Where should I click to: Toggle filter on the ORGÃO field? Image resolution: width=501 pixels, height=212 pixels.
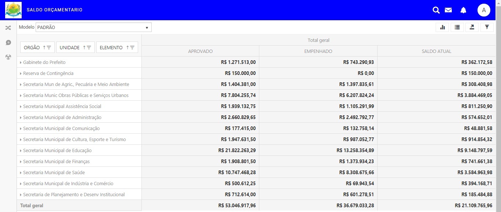(49, 47)
